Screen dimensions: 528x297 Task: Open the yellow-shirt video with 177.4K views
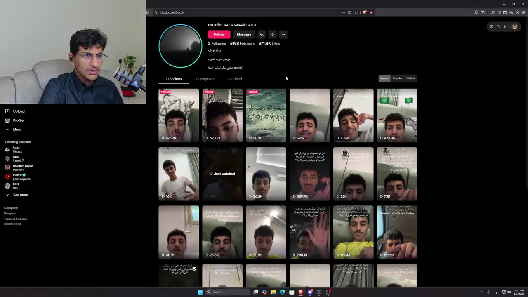point(354,233)
